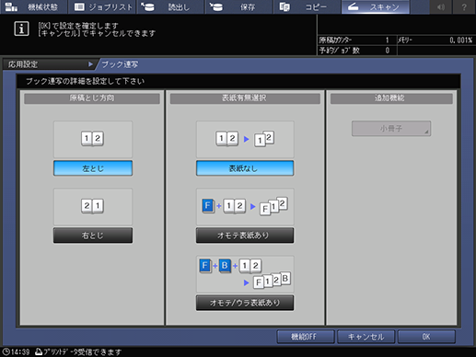Click the information i icon
This screenshot has width=476, height=357.
pyautogui.click(x=21, y=29)
